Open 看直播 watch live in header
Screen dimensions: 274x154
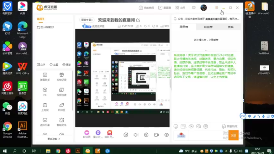(164, 8)
